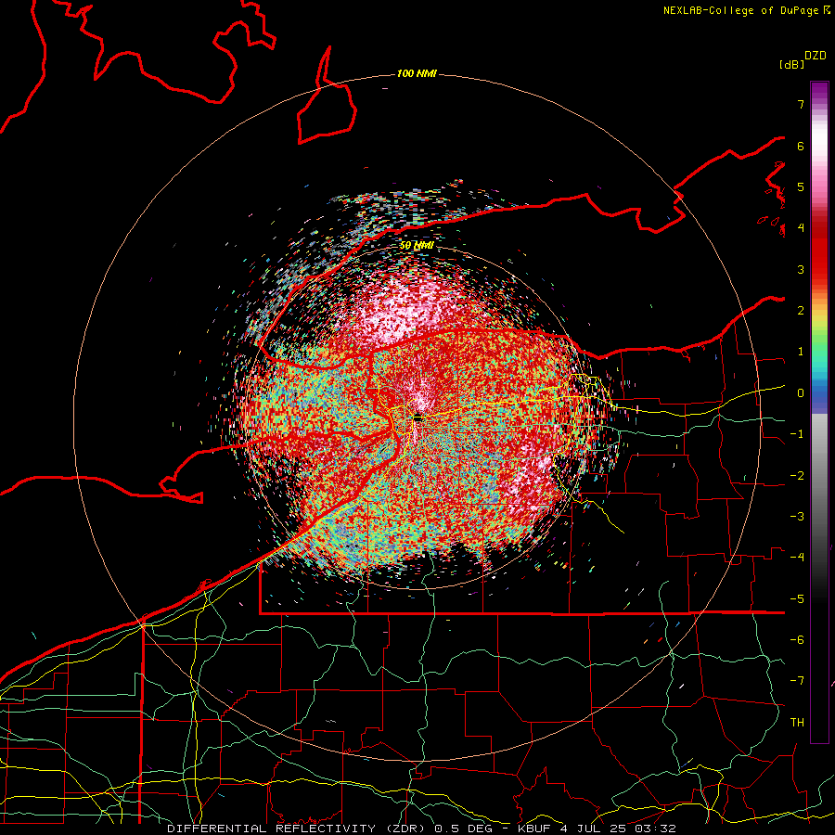Click the 50 NMI range ring label
The width and height of the screenshot is (835, 835).
(x=417, y=246)
